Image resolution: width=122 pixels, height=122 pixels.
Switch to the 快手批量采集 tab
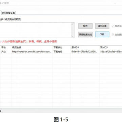(x=8, y=13)
